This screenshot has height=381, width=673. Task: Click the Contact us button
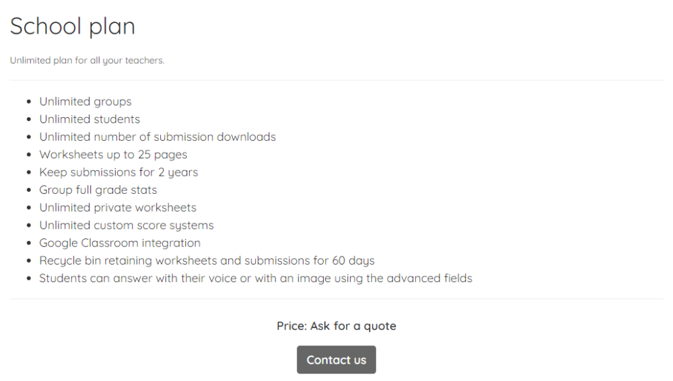(x=336, y=359)
